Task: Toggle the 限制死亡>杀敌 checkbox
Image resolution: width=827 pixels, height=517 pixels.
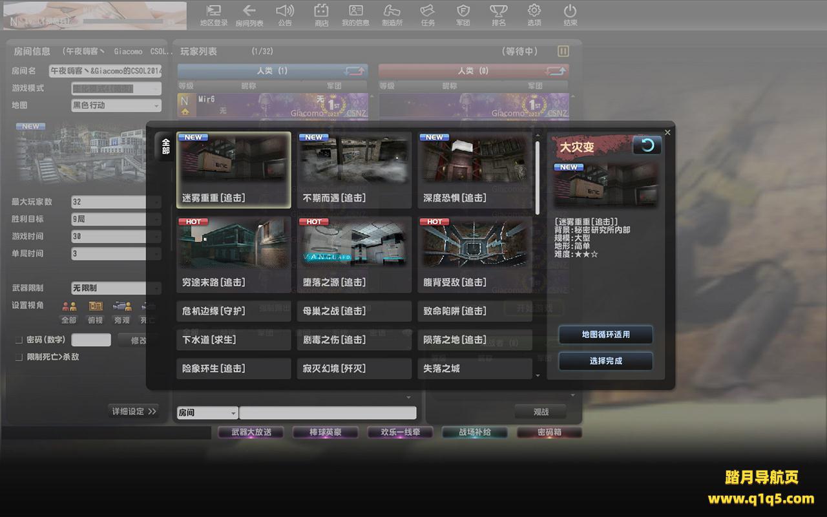Action: 19,357
